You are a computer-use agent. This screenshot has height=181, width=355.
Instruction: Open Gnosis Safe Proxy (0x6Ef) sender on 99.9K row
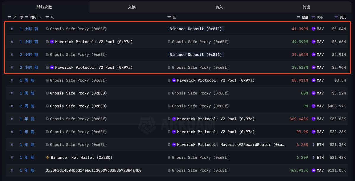78,132
